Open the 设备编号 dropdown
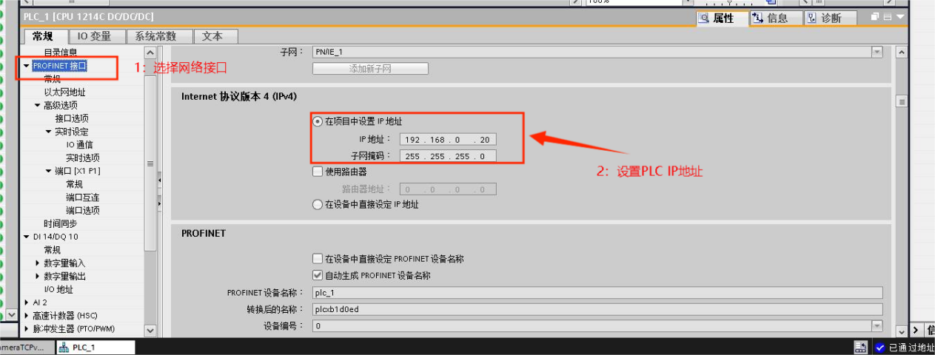The height and width of the screenshot is (355, 935). pyautogui.click(x=877, y=325)
